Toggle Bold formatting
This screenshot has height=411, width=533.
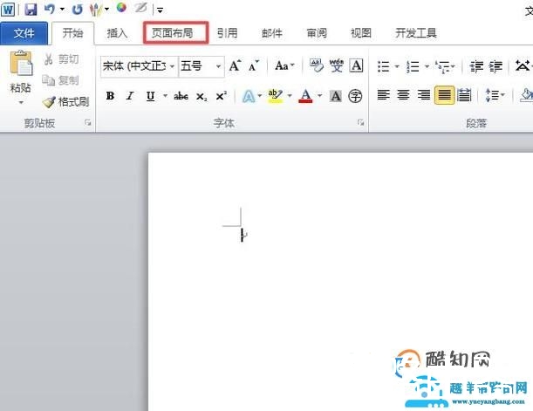pyautogui.click(x=110, y=96)
